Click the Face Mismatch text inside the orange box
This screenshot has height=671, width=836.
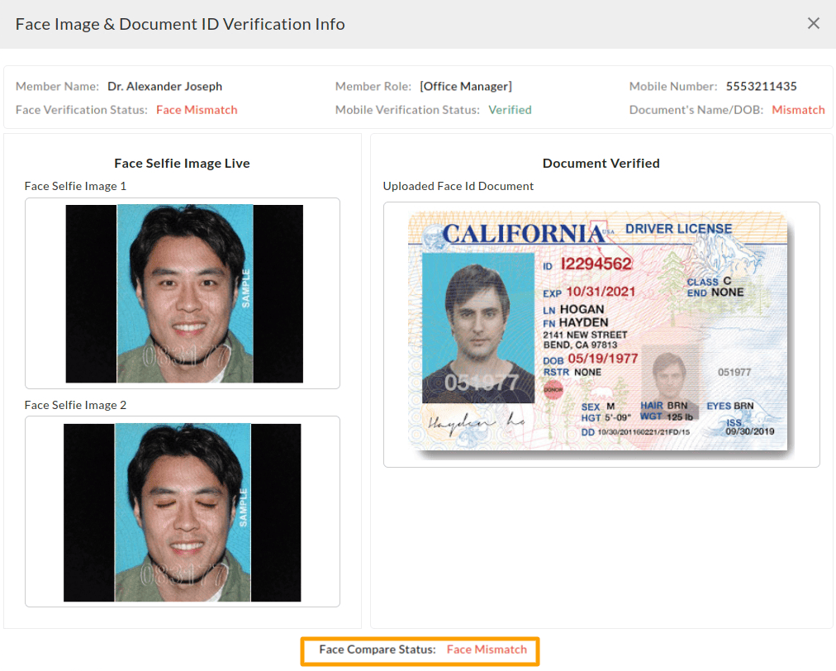coord(487,650)
